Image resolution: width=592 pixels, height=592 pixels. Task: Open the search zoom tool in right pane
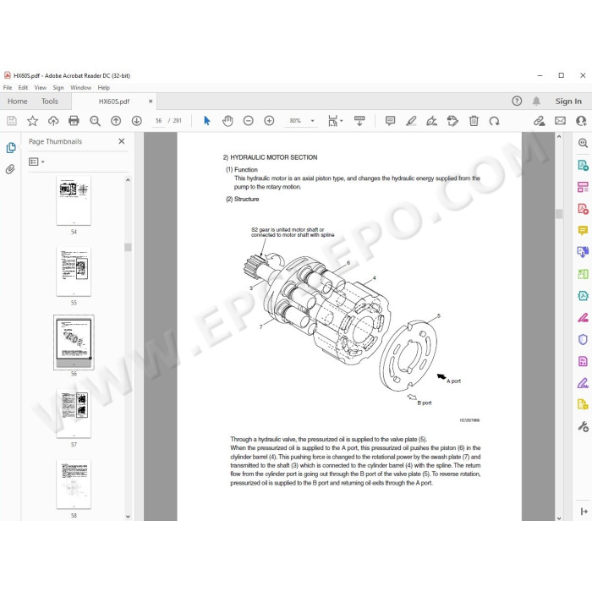point(583,143)
